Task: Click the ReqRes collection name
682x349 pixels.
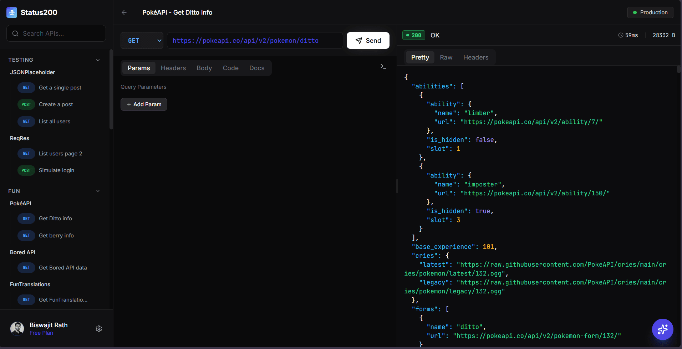Action: [20, 138]
